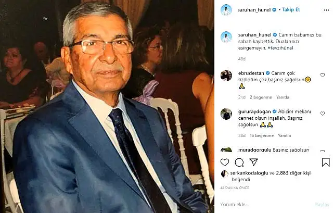This screenshot has height=213, width=333.
Task: Like gururaydogan's comment heart
Action: [323, 114]
